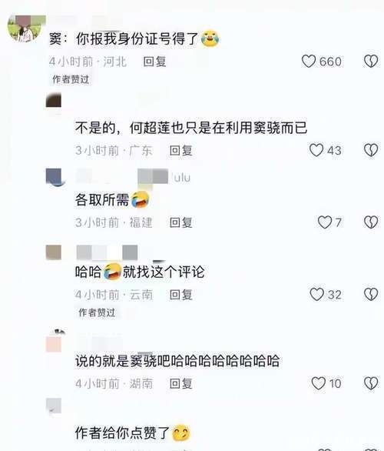The image size is (384, 451).
Task: Dislike the 云南 comment via broken heart
Action: coord(371,294)
